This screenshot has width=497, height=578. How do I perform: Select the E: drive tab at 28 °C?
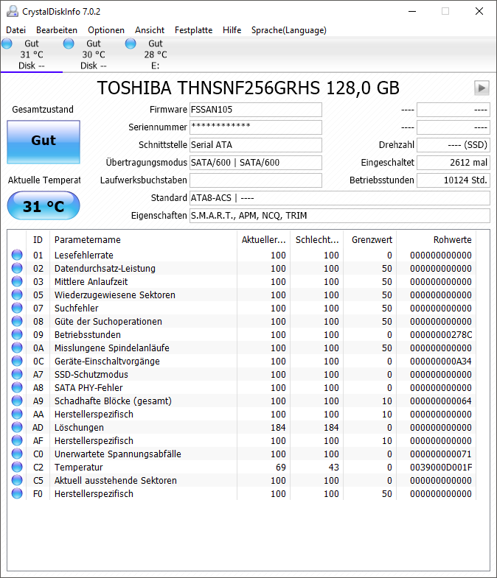pyautogui.click(x=156, y=54)
